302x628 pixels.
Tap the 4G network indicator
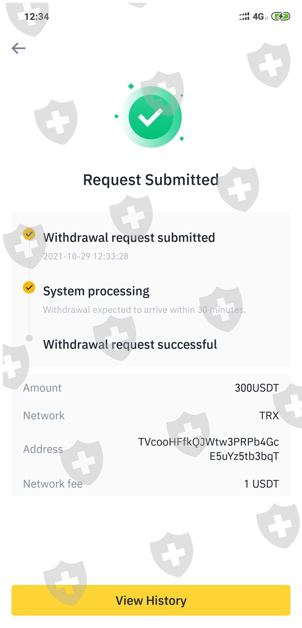tap(258, 17)
